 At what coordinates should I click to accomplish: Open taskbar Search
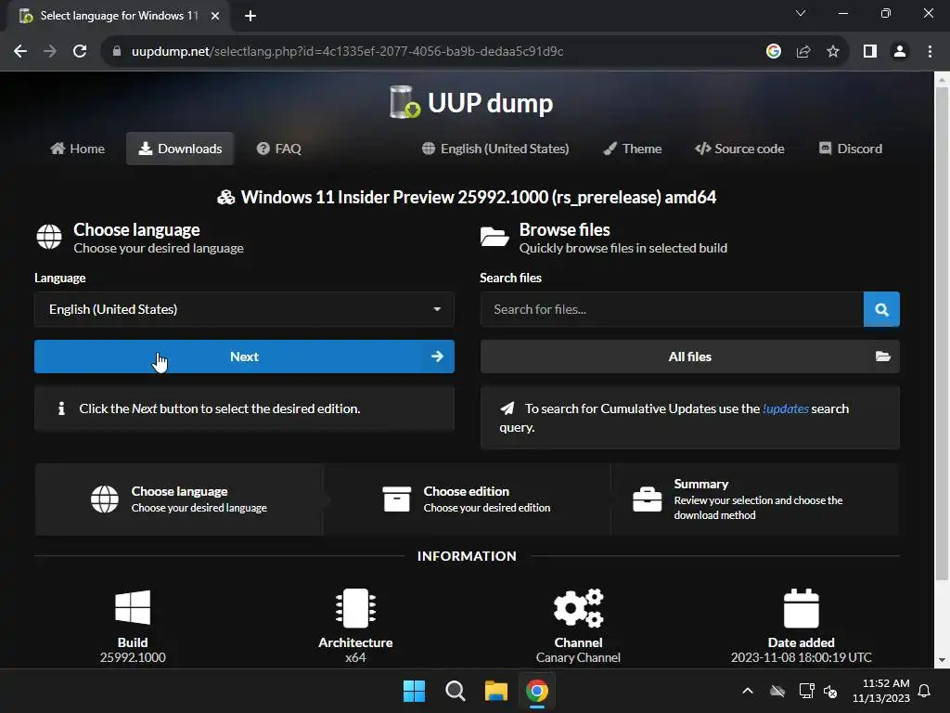pos(455,691)
